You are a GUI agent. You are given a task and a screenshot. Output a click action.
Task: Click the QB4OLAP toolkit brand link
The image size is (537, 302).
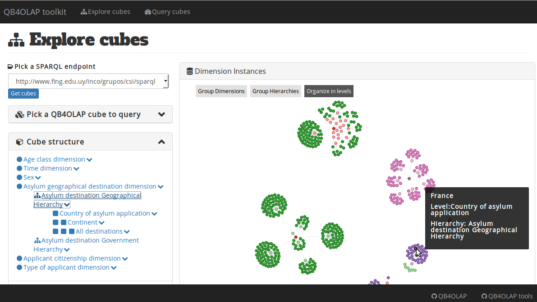[x=35, y=12]
